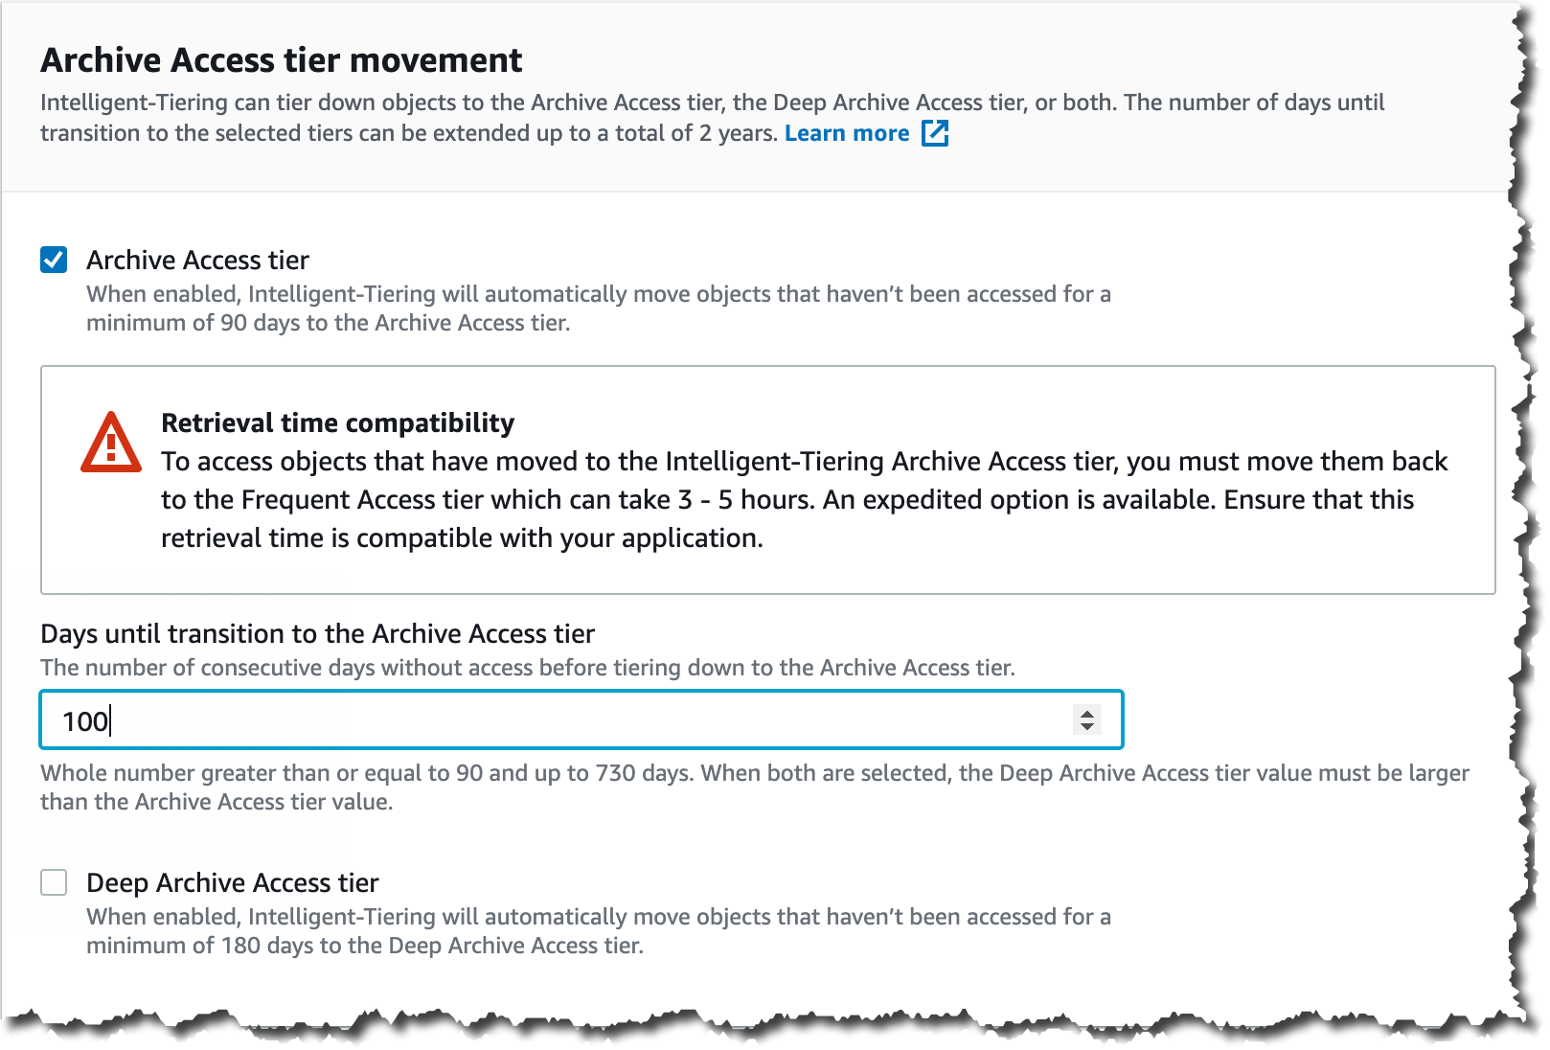The width and height of the screenshot is (1550, 1050).
Task: Click the 90 days minimum description text
Action: point(599,308)
